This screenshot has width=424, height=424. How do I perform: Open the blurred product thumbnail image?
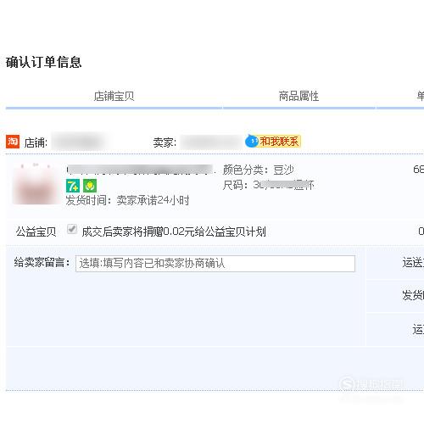click(x=36, y=184)
